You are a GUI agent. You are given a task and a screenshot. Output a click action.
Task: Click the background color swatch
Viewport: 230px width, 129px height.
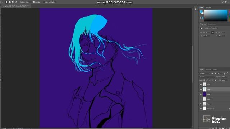point(203,13)
